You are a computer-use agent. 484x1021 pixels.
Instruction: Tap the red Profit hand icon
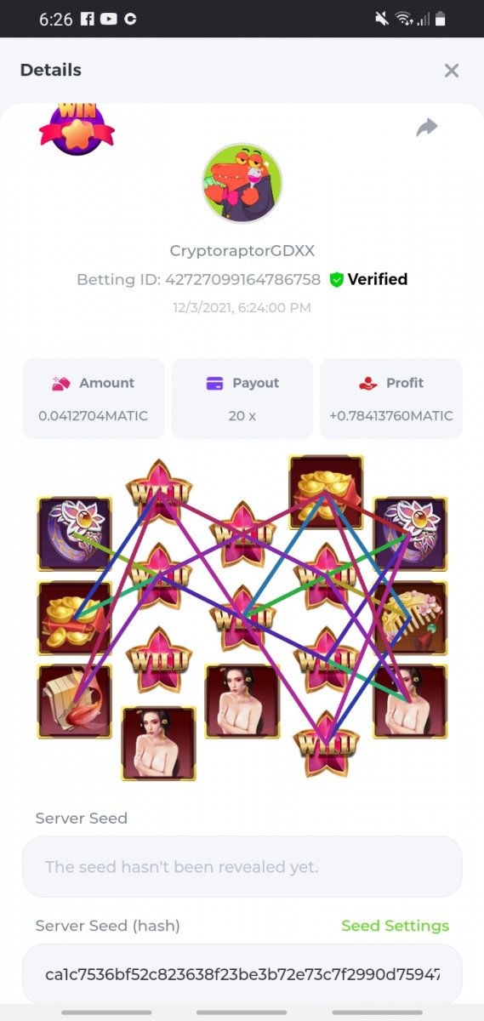coord(367,383)
